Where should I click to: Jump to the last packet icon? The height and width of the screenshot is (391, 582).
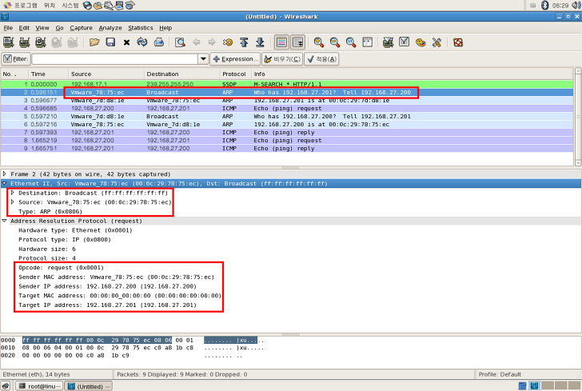coord(260,42)
